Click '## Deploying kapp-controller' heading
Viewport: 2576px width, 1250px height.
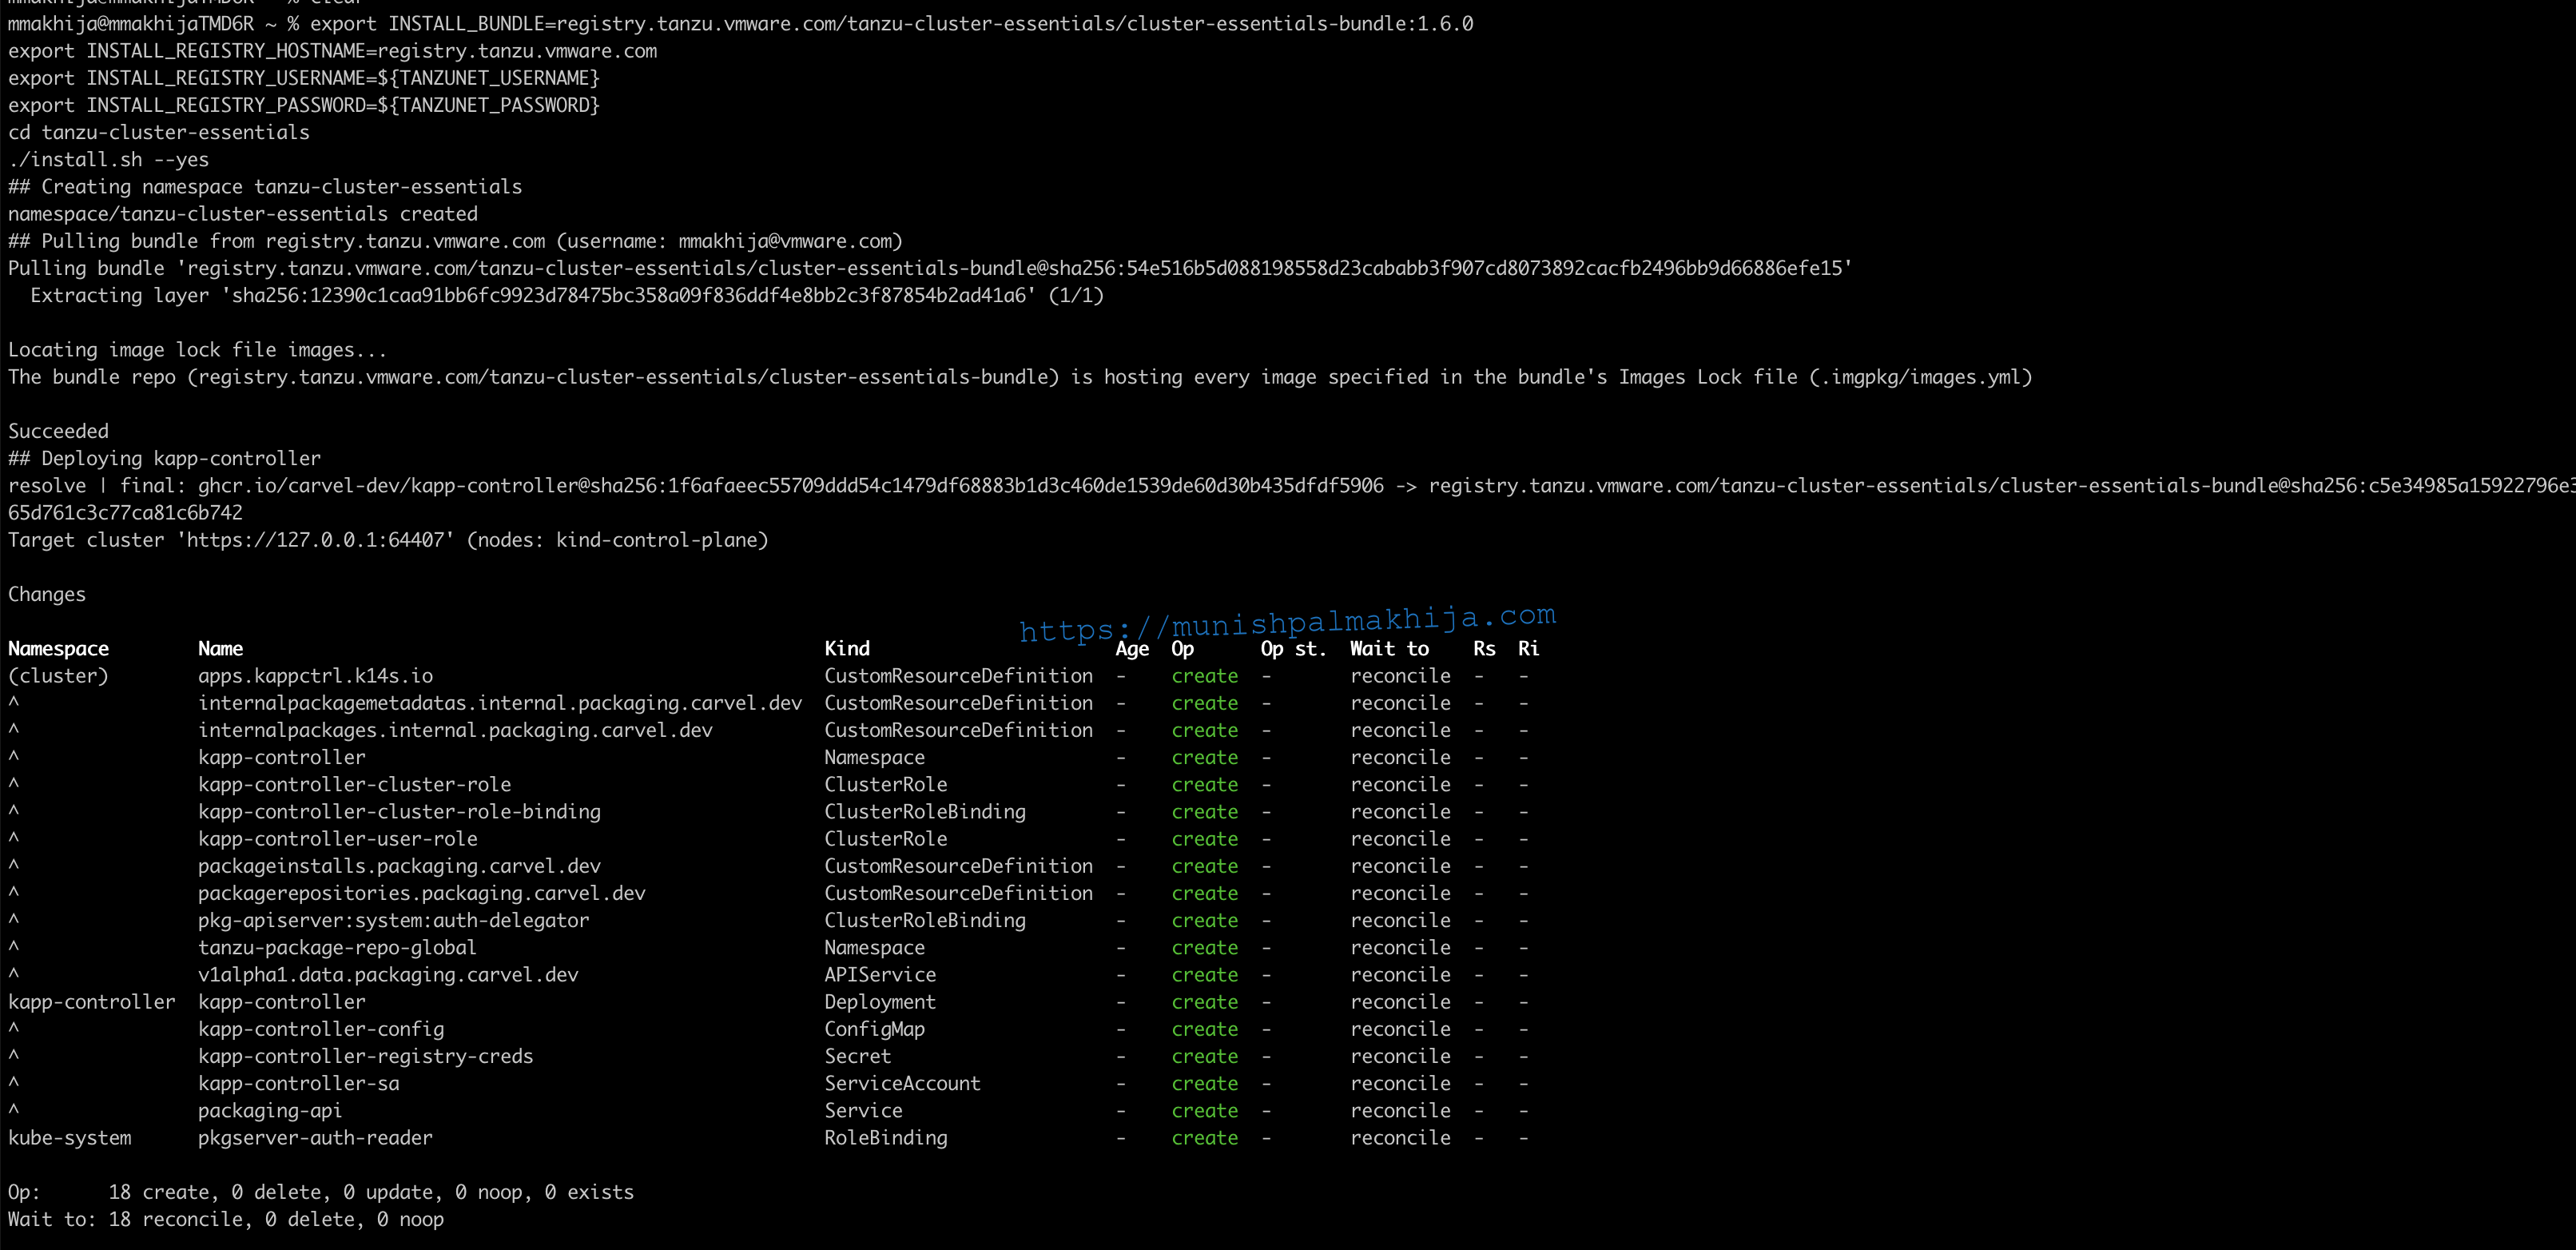tap(164, 458)
